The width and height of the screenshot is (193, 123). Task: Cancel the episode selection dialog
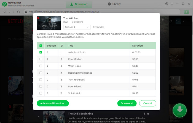click(x=148, y=103)
